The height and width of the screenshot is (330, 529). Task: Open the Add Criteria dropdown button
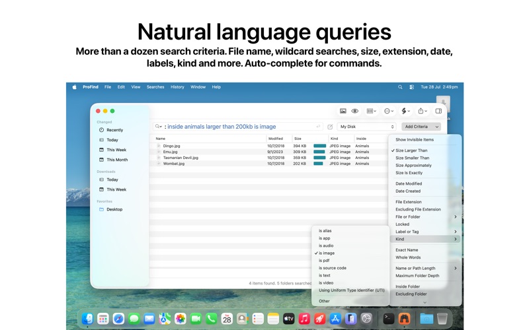(x=421, y=127)
